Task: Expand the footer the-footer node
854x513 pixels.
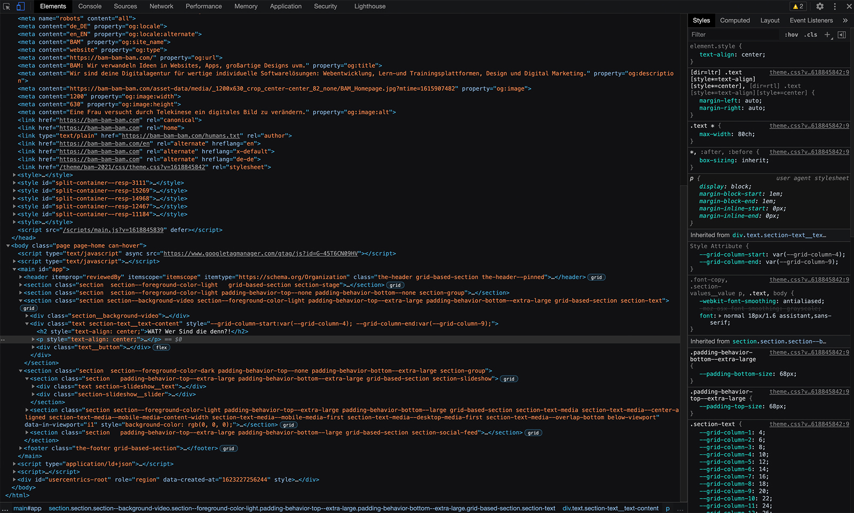Action: [21, 448]
